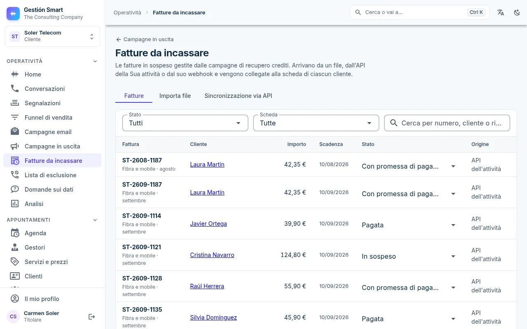
Task: Click the Gestión Smart logo icon
Action: click(x=13, y=14)
